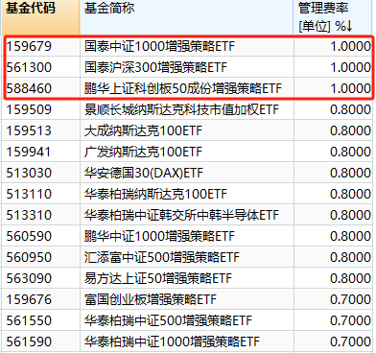
Task: Click 富国创业板增强策略ETF fund name
Action: (x=151, y=299)
